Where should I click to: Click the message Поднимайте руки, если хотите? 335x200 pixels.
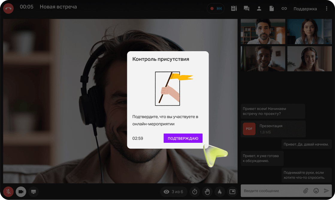coord(307,175)
